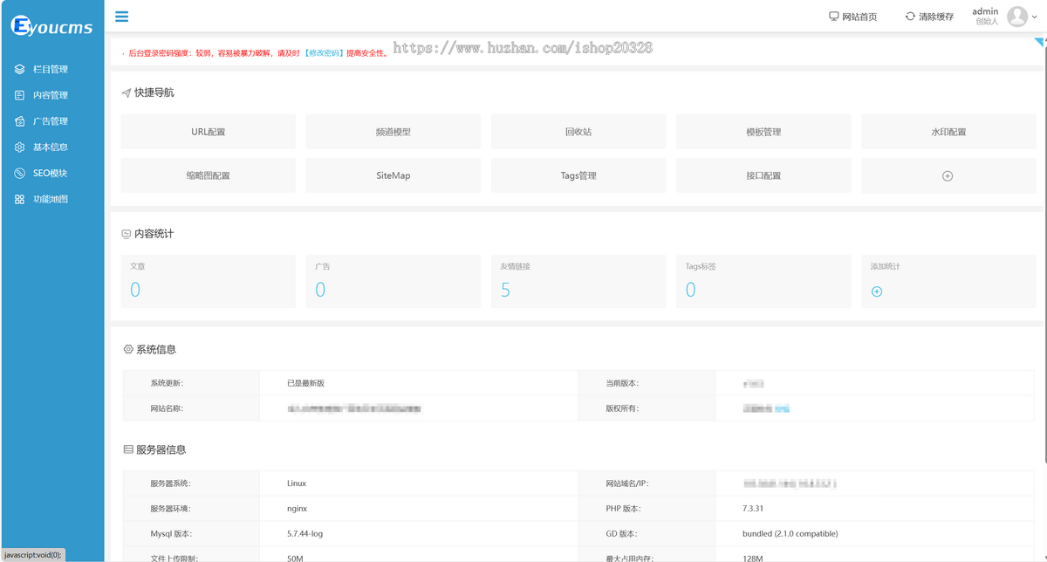Click the 清除缓存 refresh icon
The image size is (1047, 562).
point(910,16)
